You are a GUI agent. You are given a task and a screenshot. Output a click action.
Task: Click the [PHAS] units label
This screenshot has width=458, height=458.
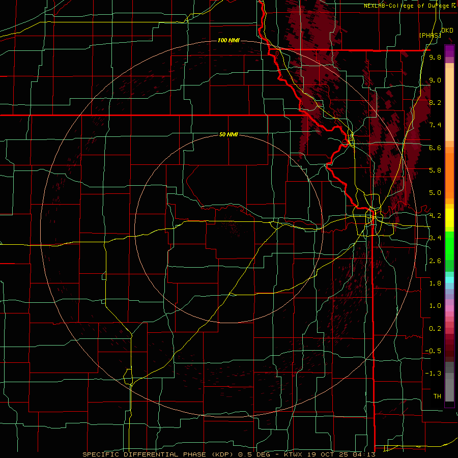(x=430, y=35)
